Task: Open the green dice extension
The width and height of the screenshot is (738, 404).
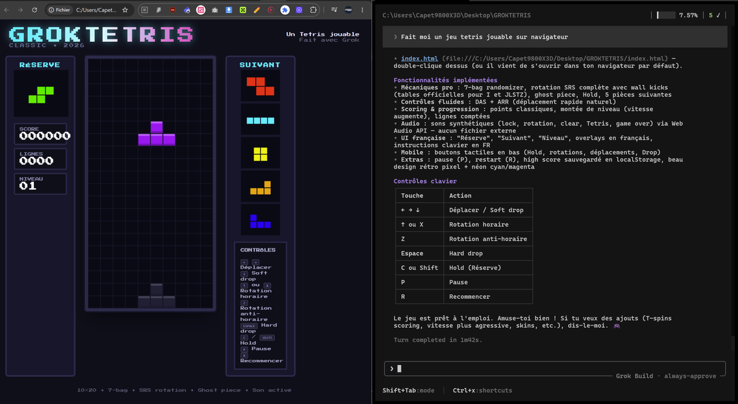Action: point(243,10)
